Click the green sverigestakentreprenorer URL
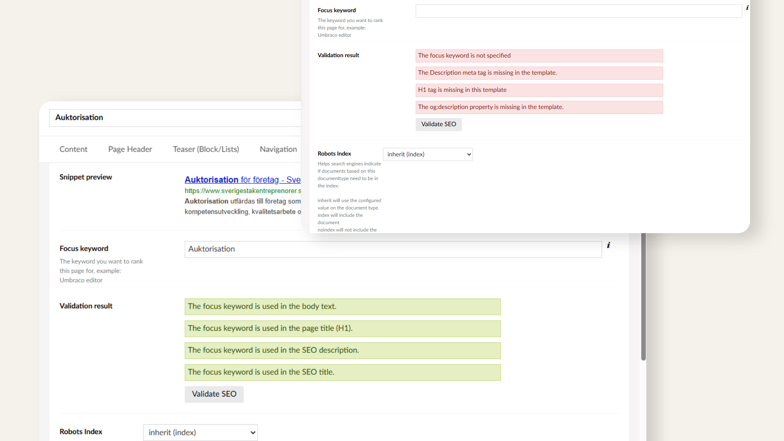 click(242, 191)
